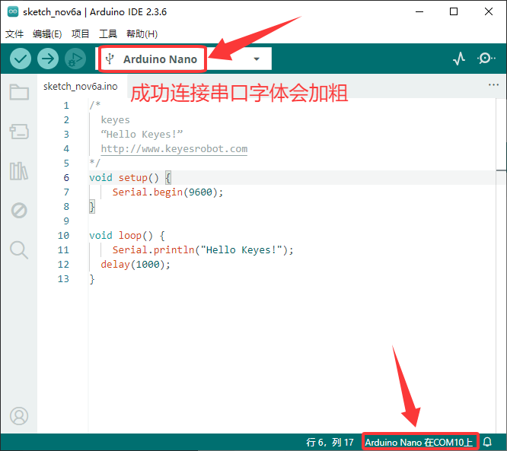Open the Boards Manager sidebar
The height and width of the screenshot is (451, 507).
click(19, 132)
